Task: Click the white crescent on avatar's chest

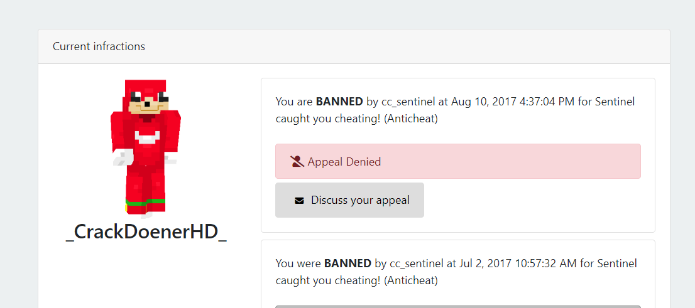Action: click(x=147, y=137)
